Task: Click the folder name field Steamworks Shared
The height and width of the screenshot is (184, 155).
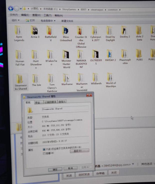Action: pyautogui.click(x=65, y=109)
